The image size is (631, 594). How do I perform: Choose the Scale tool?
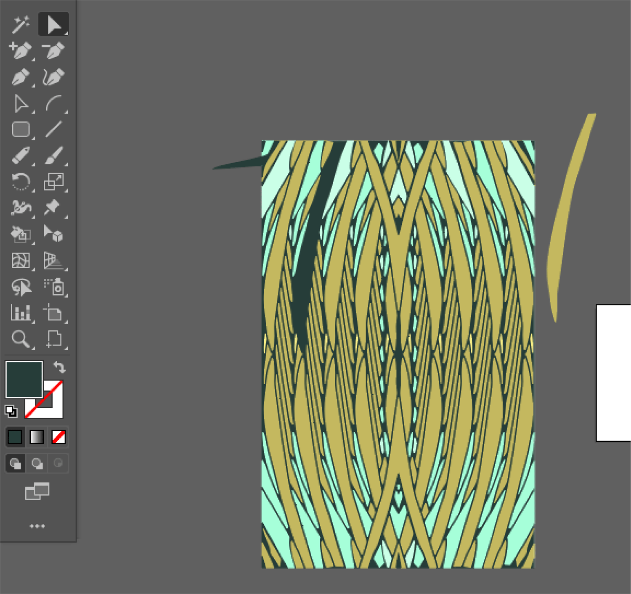coord(53,182)
